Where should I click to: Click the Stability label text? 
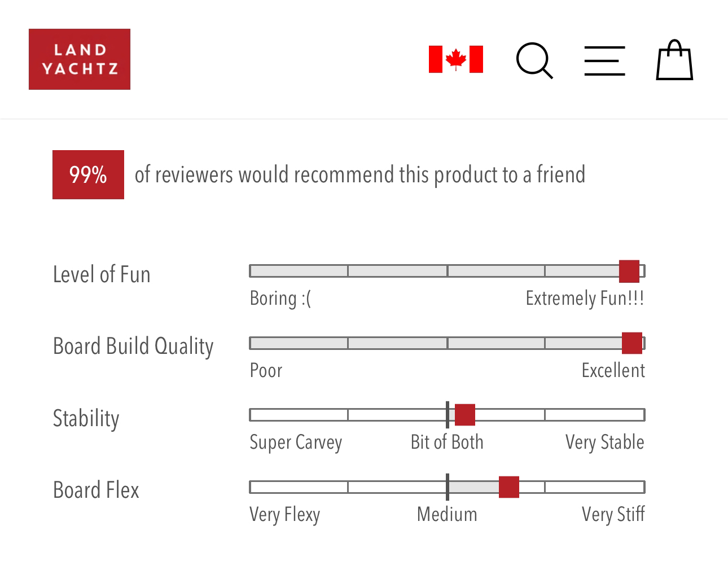tap(86, 419)
